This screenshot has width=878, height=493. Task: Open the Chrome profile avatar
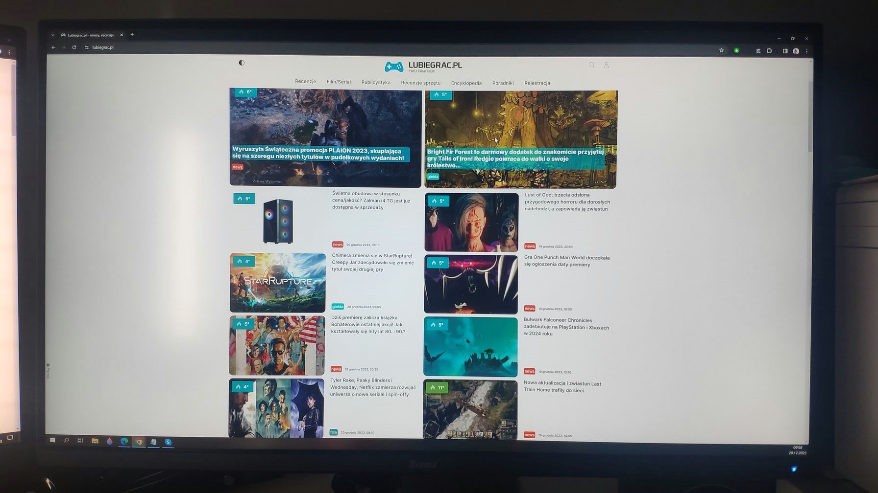point(796,51)
